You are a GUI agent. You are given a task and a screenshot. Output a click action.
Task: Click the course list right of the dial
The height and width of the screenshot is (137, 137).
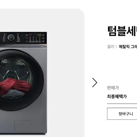19,38
